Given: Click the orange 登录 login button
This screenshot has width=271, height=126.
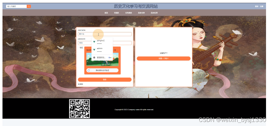Looking at the screenshot, I should tap(105, 80).
